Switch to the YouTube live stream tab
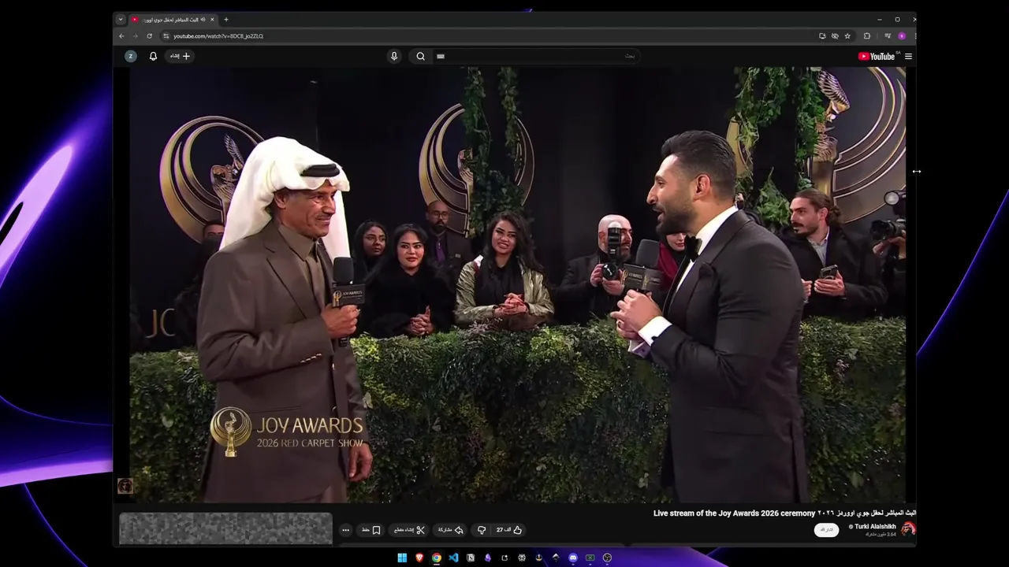 (172, 19)
